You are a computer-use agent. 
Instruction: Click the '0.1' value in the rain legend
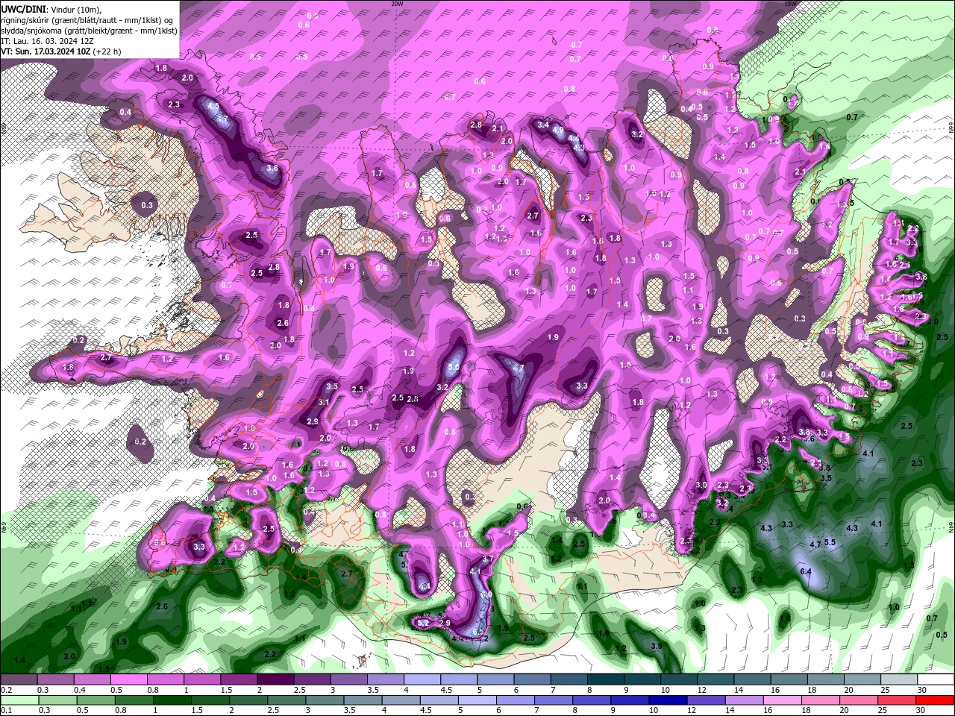[x=6, y=711]
